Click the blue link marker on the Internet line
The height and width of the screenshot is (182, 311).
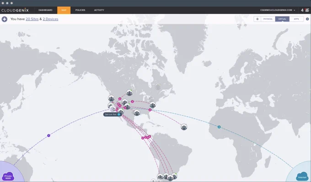[x=219, y=127]
